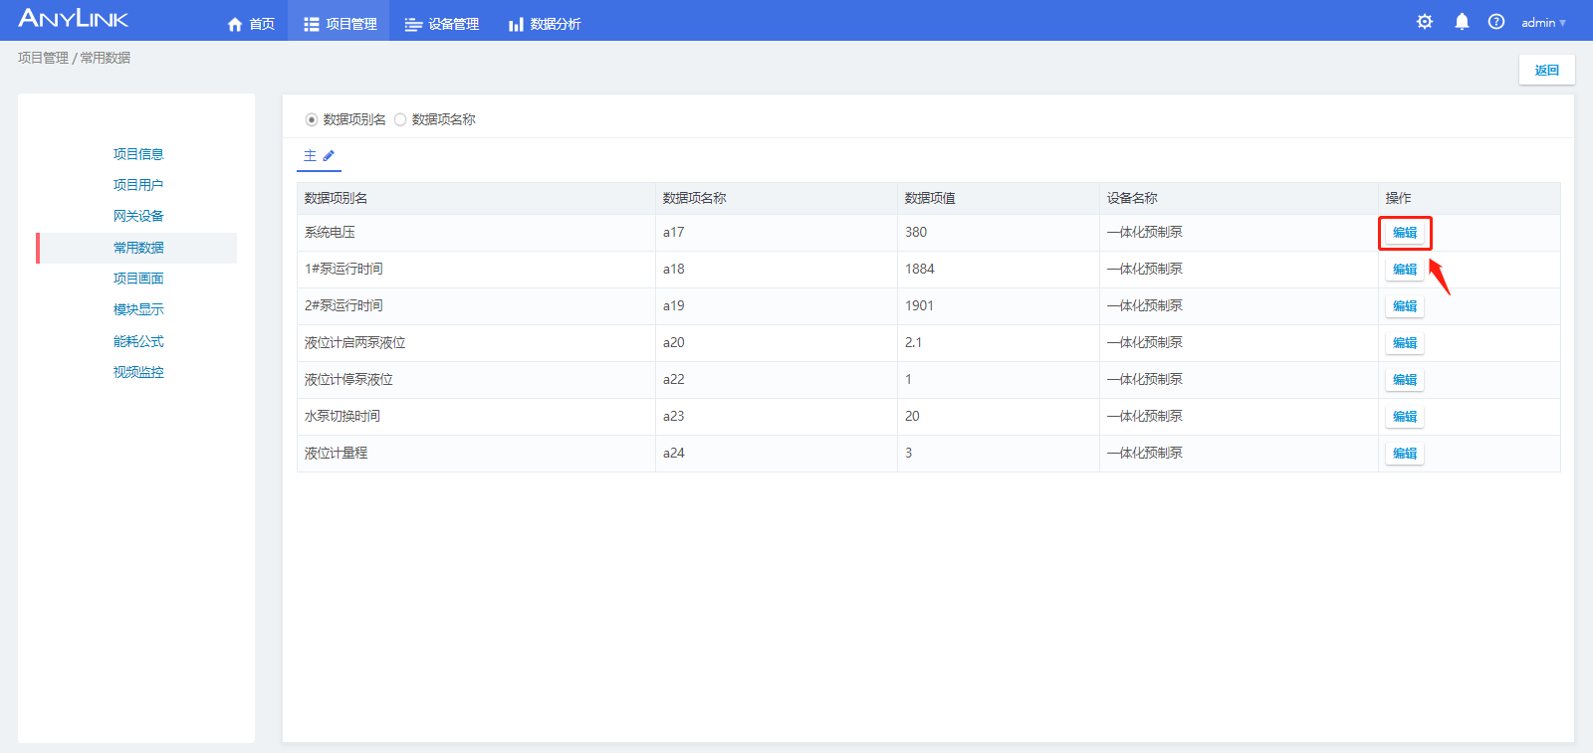Edit the 液位计停泵液位 row
1593x753 pixels.
(1405, 380)
